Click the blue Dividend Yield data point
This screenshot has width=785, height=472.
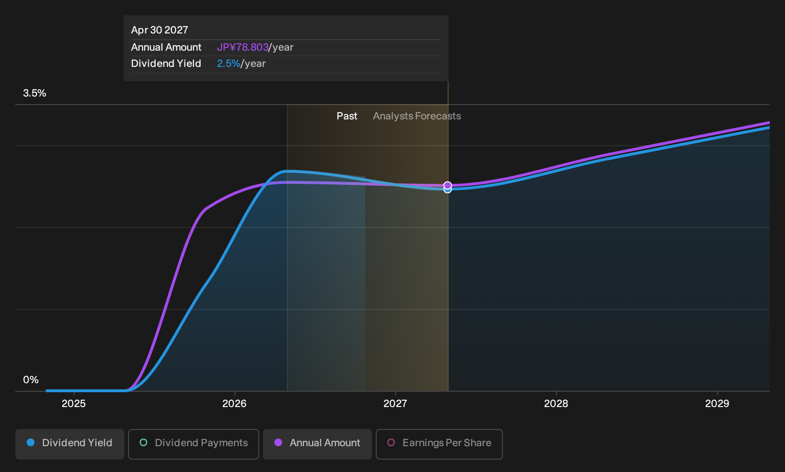click(447, 190)
